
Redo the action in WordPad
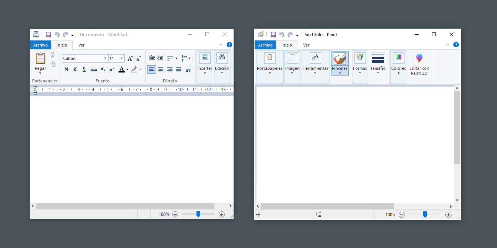[x=65, y=34]
